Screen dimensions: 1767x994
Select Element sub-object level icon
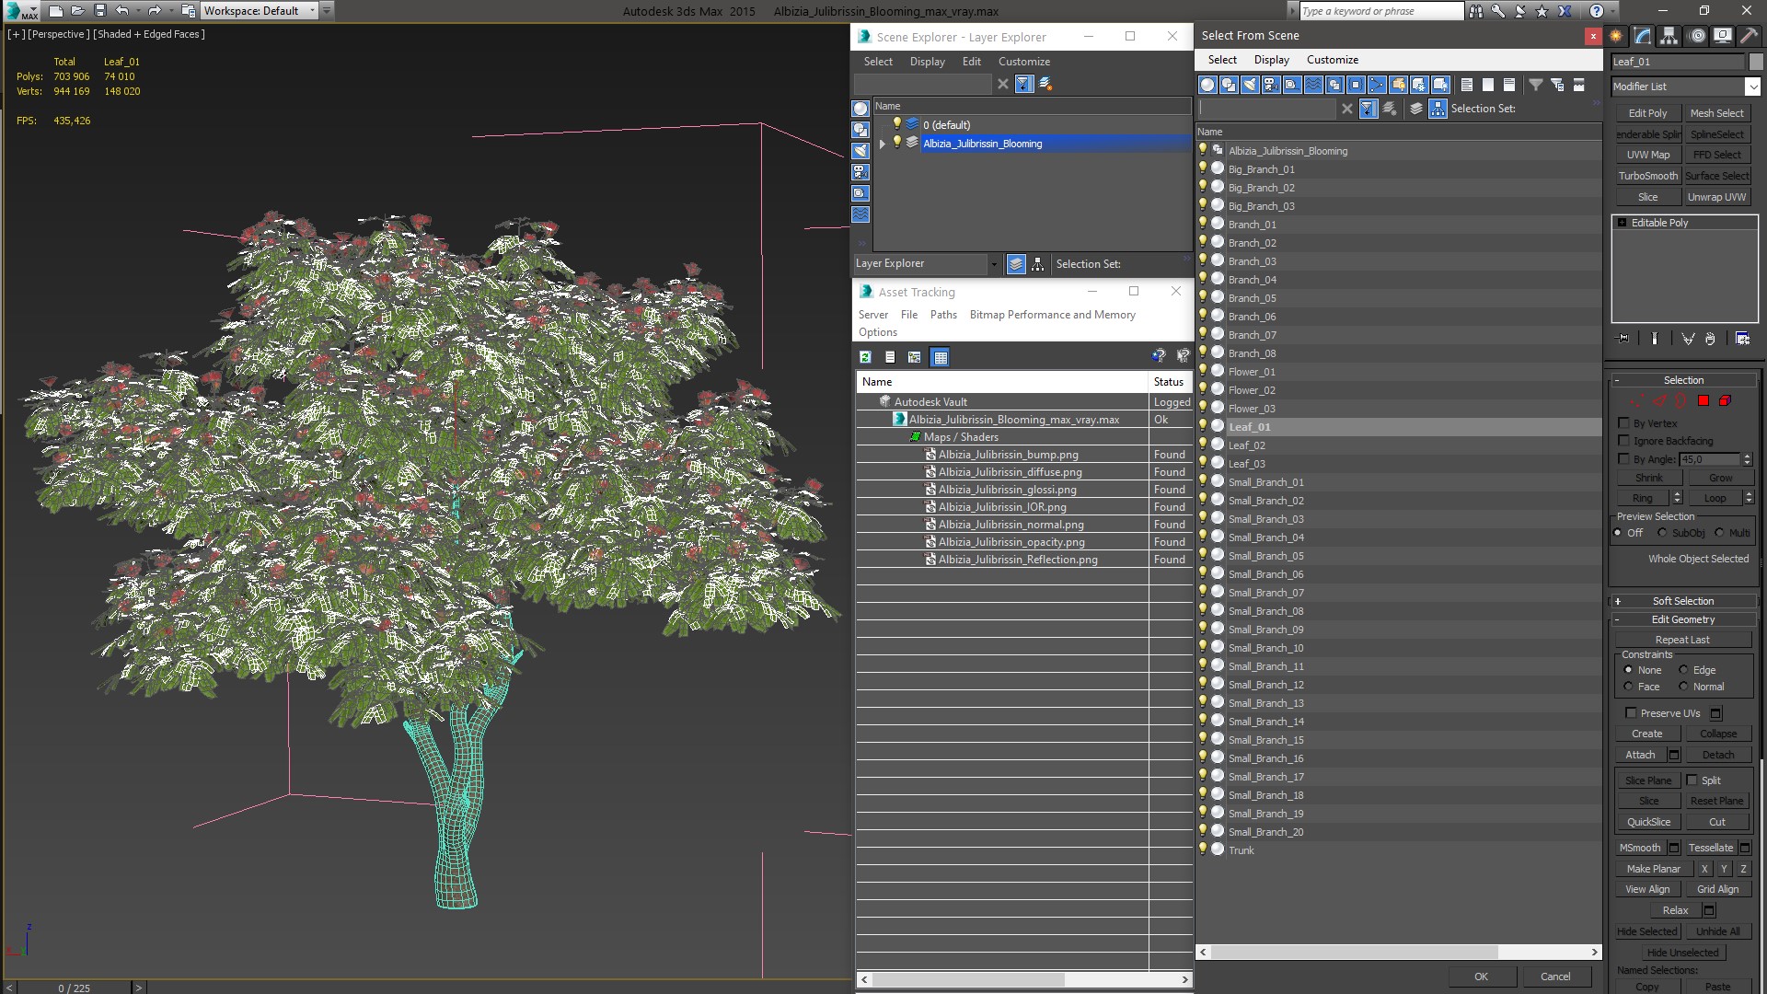1726,400
